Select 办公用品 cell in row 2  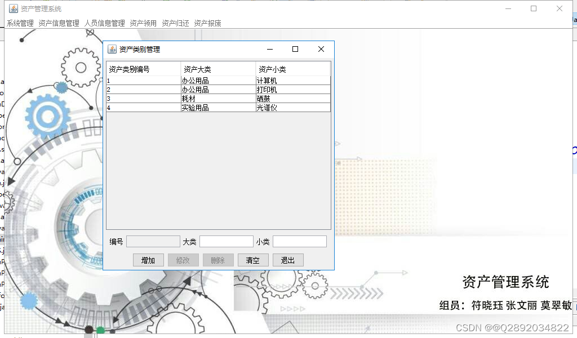218,90
